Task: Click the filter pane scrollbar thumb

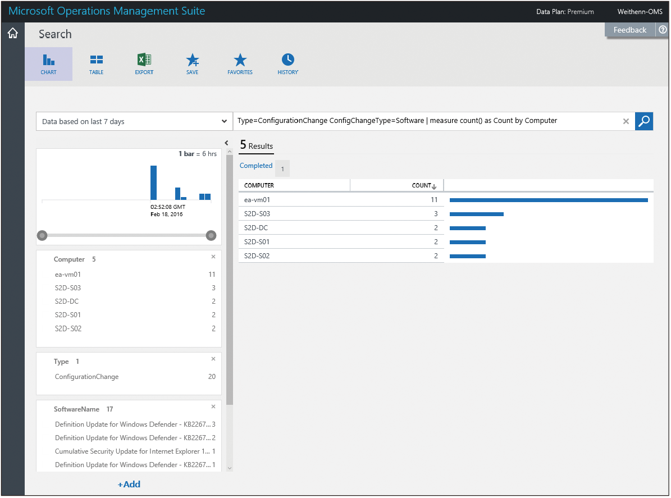Action: [x=229, y=280]
